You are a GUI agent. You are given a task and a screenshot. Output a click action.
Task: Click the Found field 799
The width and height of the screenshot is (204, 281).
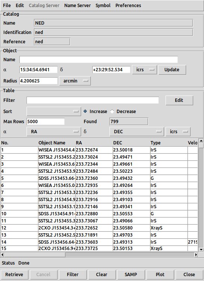129,121
